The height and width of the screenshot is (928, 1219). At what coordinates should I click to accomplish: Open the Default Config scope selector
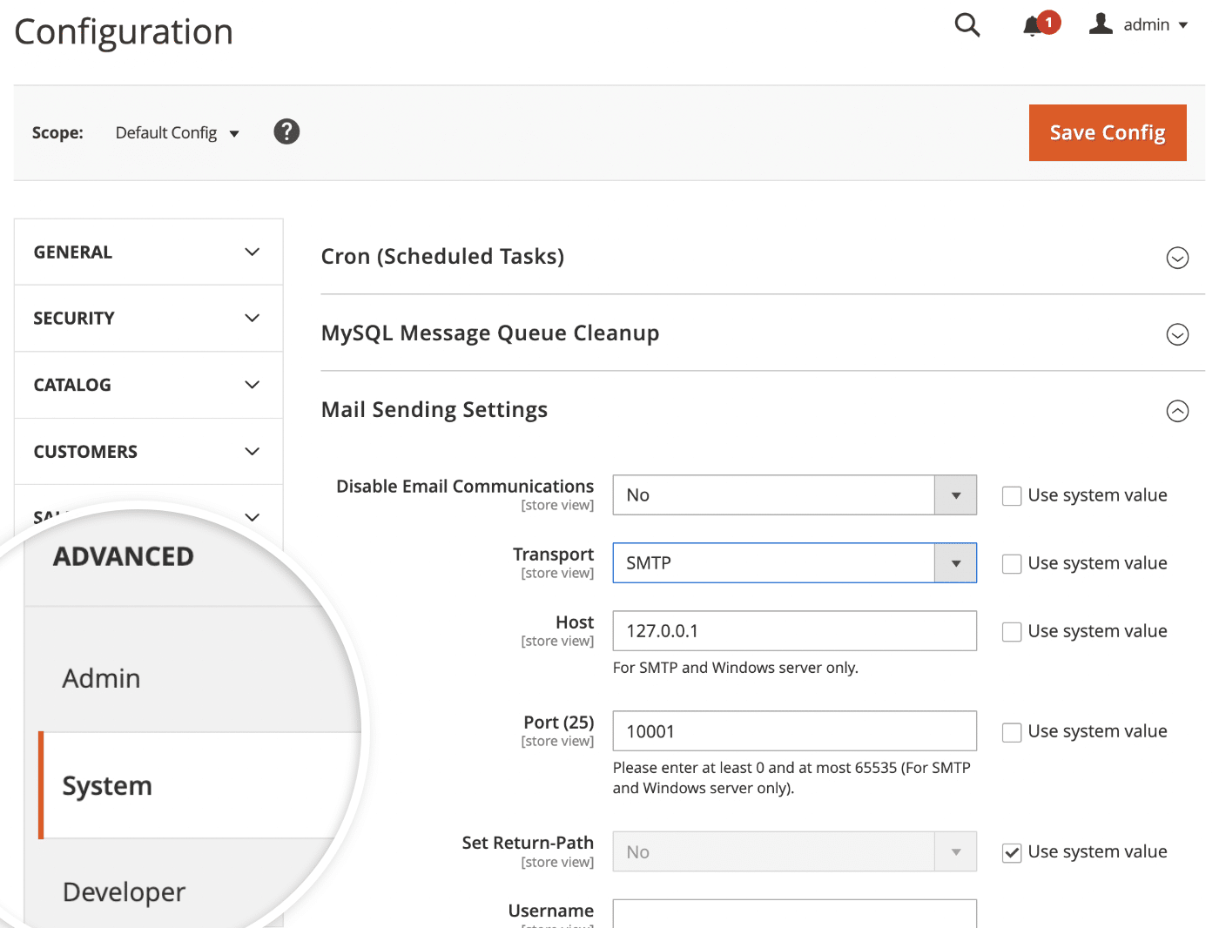coord(177,132)
